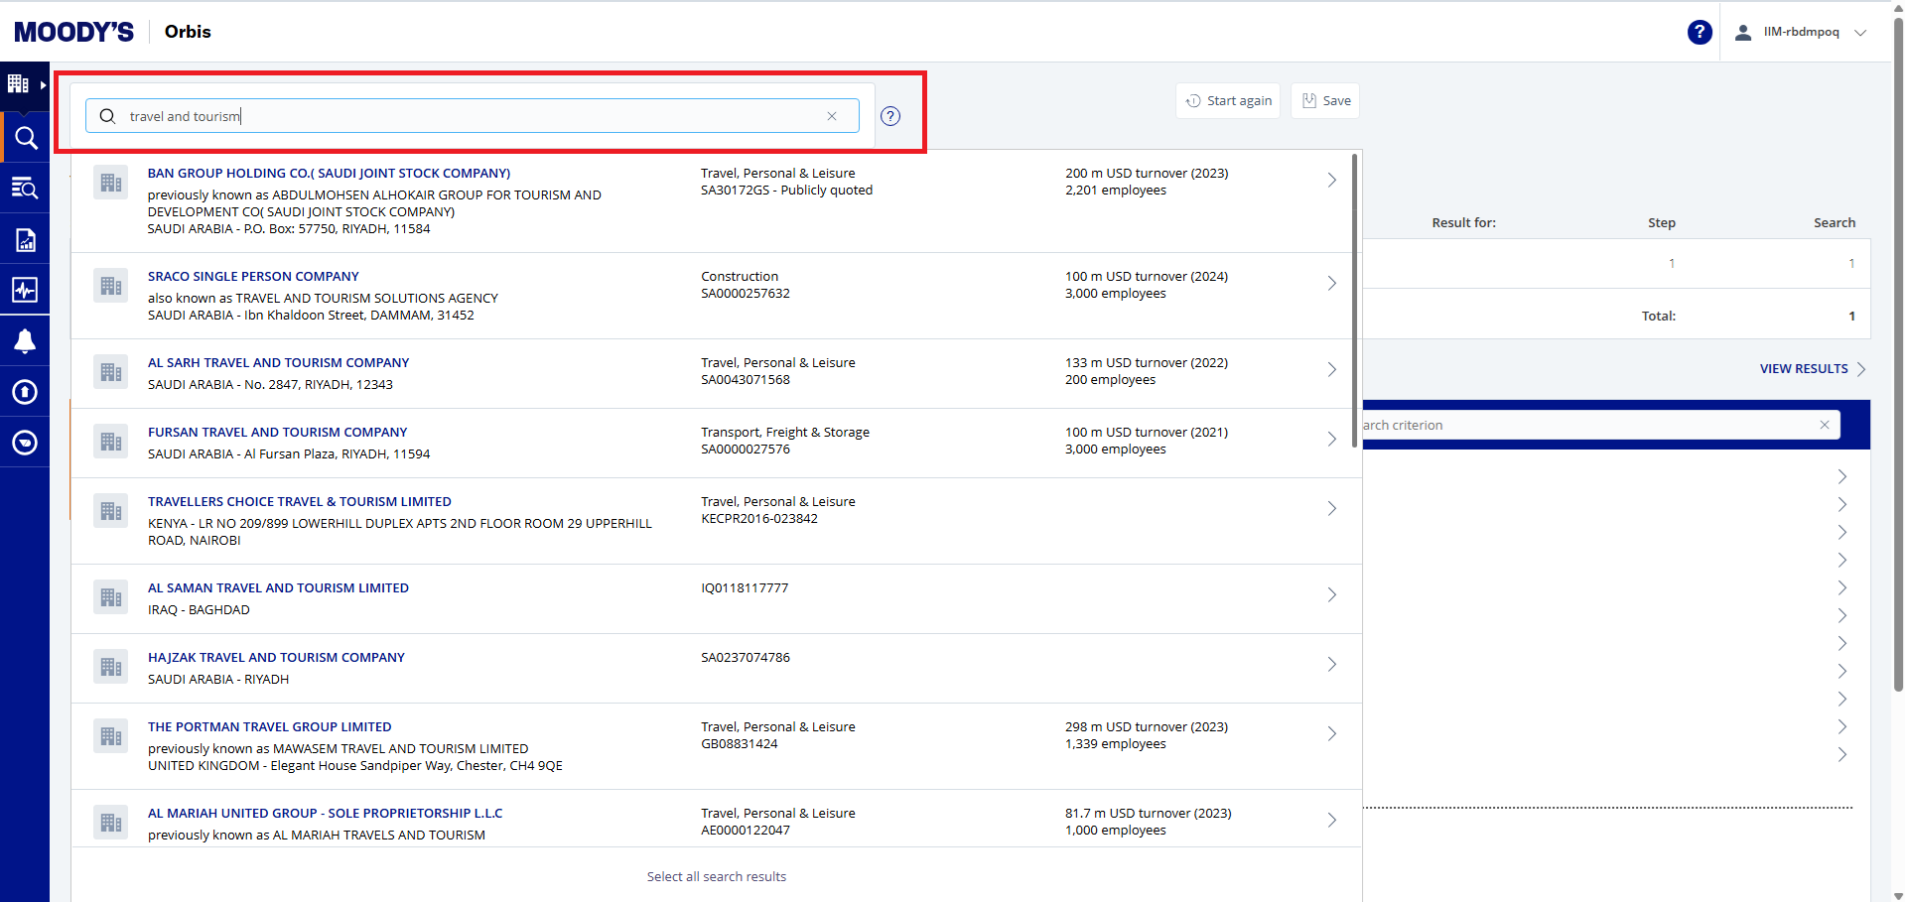Open alerts bell icon in sidebar
Image resolution: width=1906 pixels, height=902 pixels.
(25, 341)
